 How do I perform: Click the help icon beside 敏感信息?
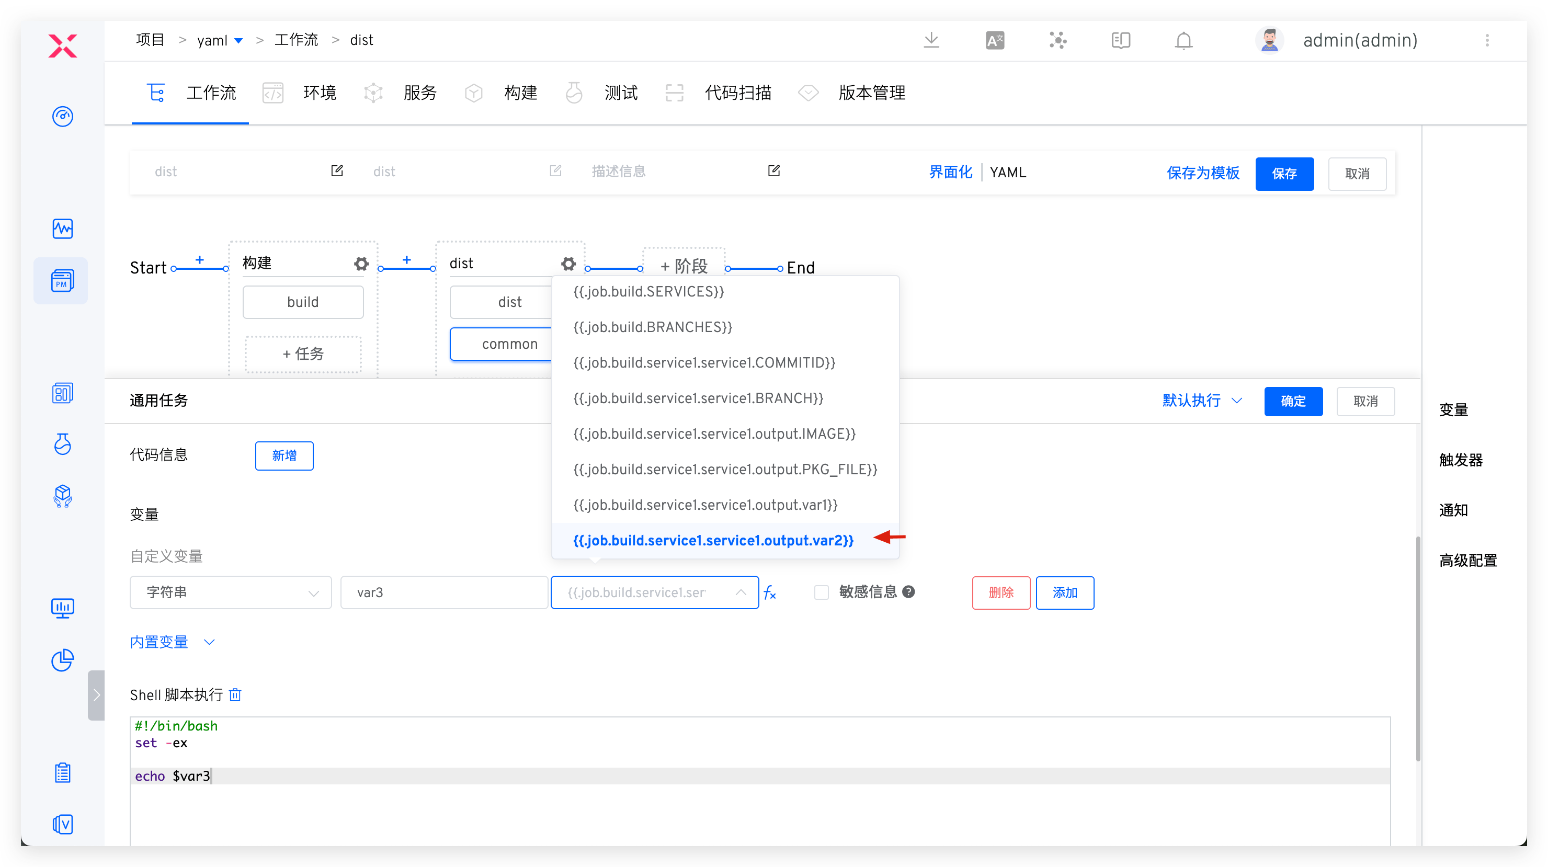(908, 592)
